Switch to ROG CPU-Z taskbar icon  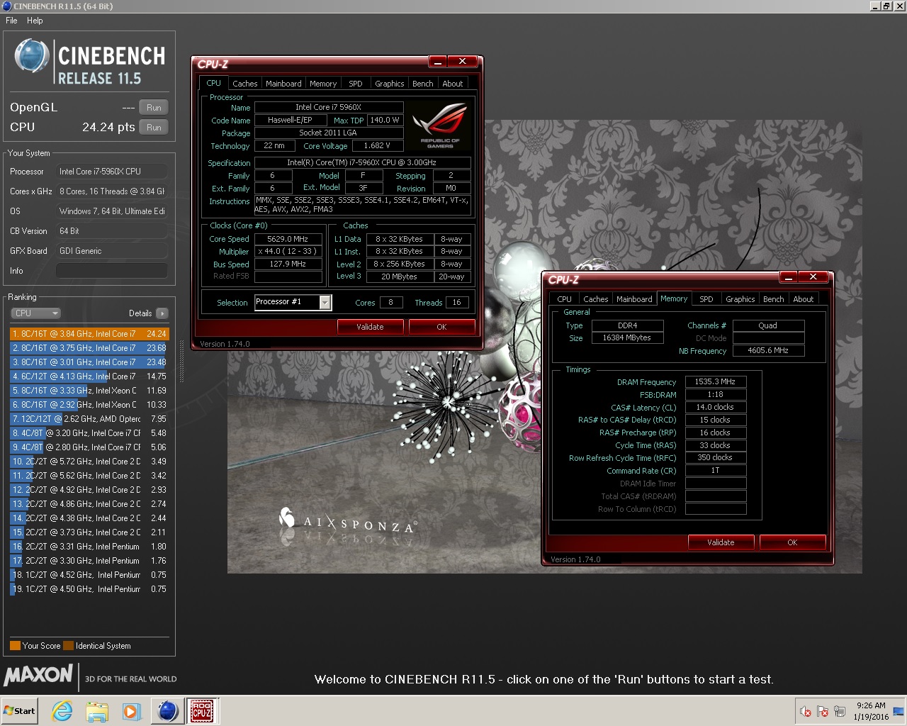(202, 711)
